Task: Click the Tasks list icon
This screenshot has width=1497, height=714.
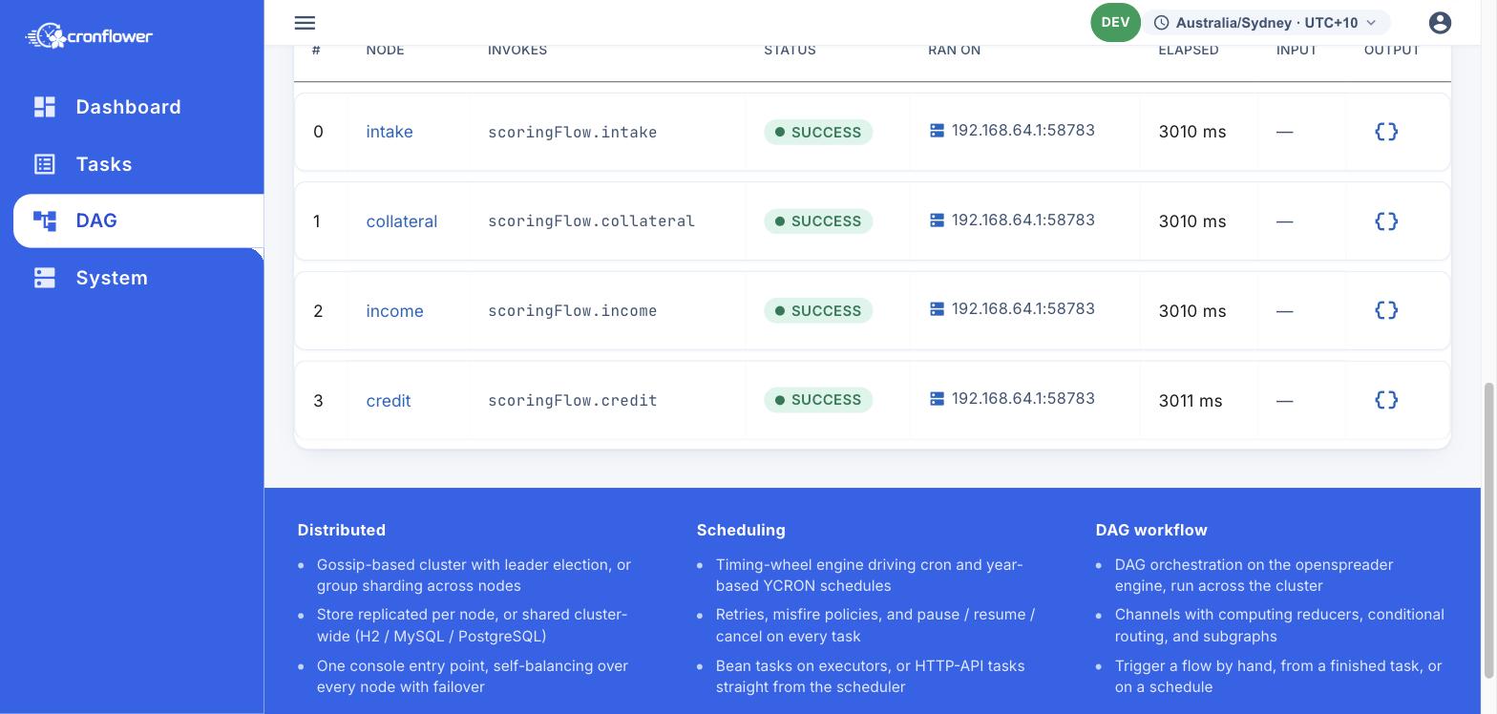Action: tap(45, 164)
